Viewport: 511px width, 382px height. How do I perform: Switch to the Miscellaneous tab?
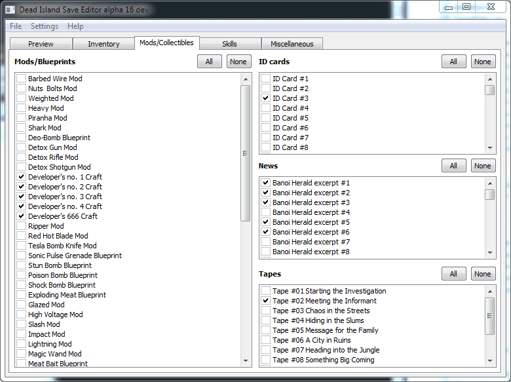[292, 44]
